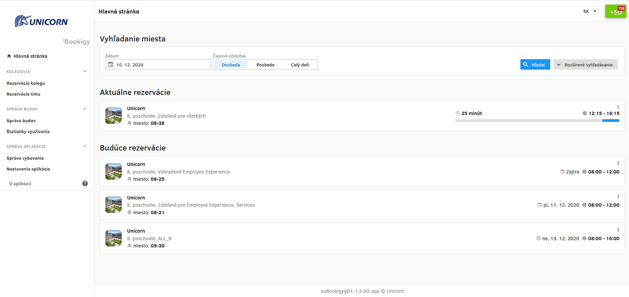Open the three-dot menu for reservation 08-25
Image resolution: width=629 pixels, height=297 pixels.
pos(618,163)
